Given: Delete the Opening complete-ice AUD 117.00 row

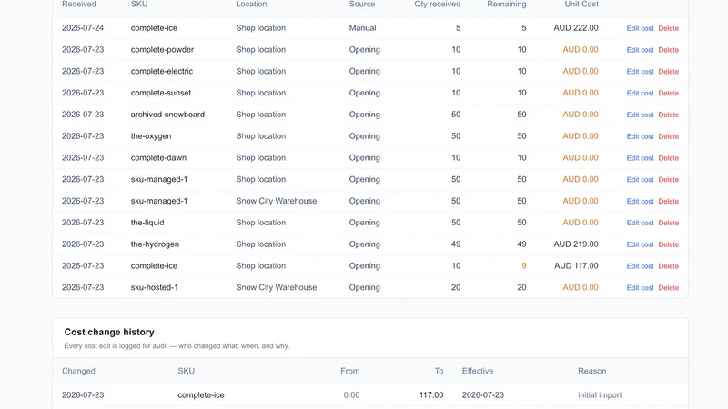Looking at the screenshot, I should pos(669,266).
